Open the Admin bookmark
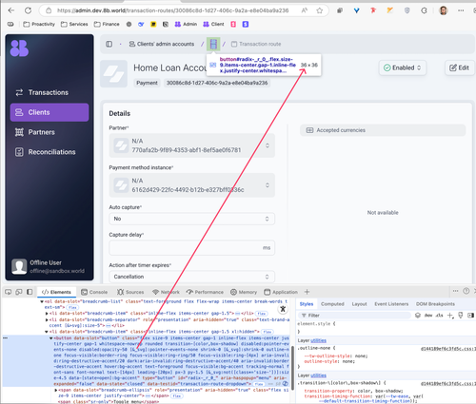The image size is (476, 404). point(186,24)
